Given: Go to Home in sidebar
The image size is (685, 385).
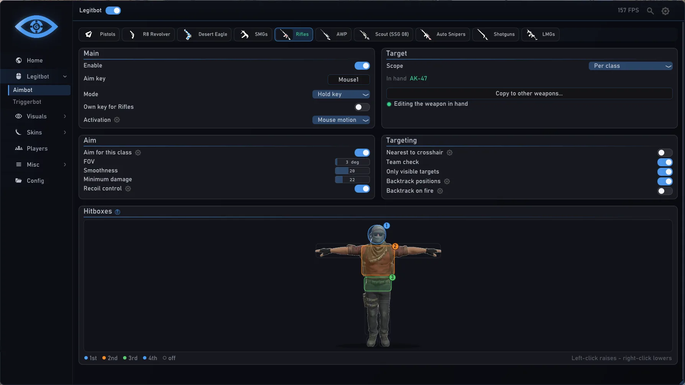Looking at the screenshot, I should coord(35,61).
